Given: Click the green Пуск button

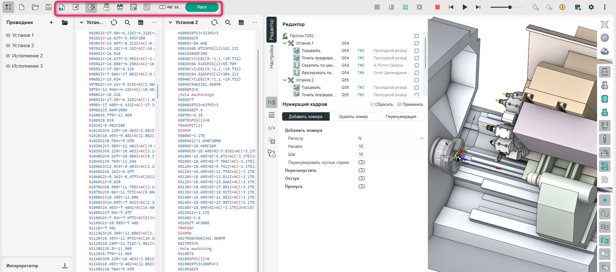Looking at the screenshot, I should click(202, 7).
